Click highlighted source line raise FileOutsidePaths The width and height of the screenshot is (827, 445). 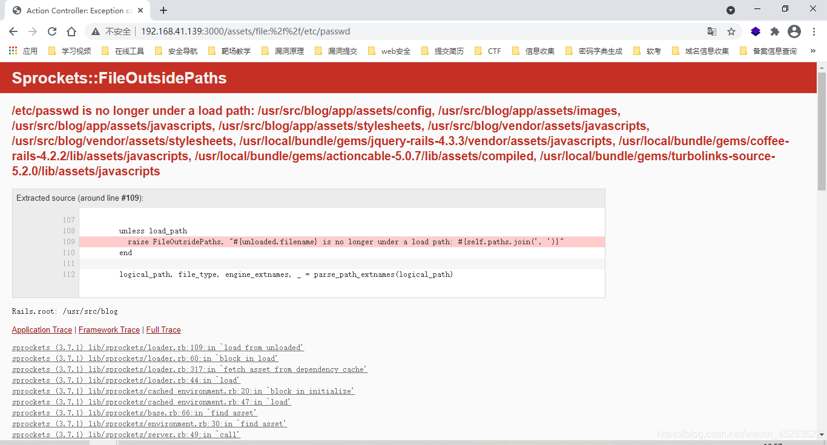[342, 242]
